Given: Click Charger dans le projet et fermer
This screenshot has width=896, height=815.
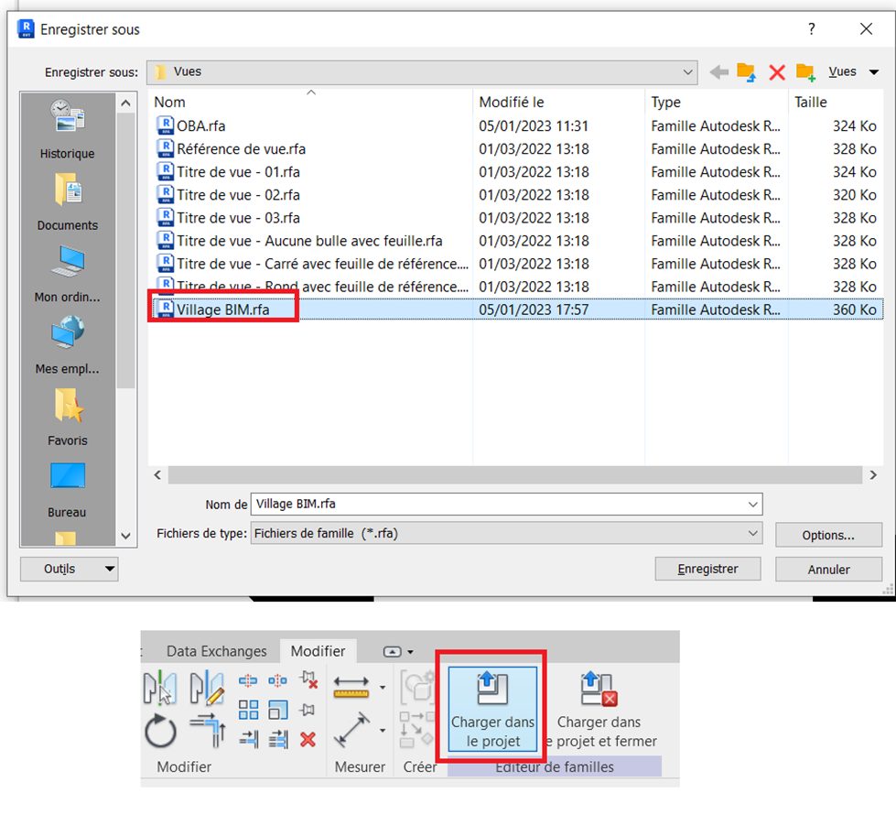Looking at the screenshot, I should (599, 710).
